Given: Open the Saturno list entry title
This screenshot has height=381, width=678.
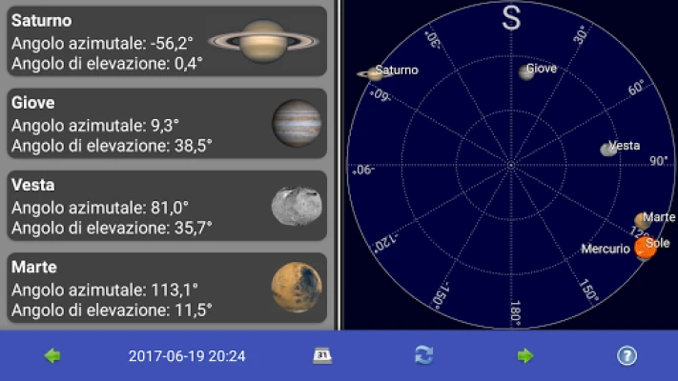Looking at the screenshot, I should pos(41,20).
